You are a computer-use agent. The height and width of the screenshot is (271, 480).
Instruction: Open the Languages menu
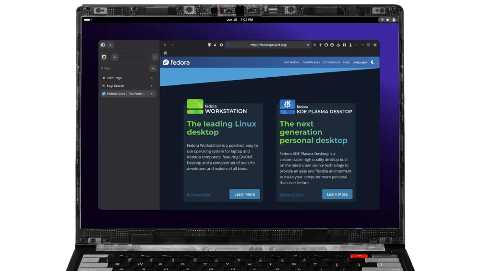[360, 62]
